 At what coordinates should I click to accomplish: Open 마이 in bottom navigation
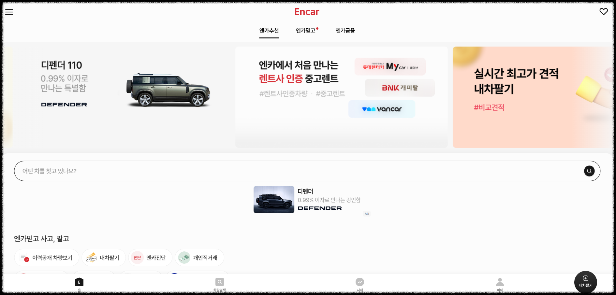click(x=500, y=285)
